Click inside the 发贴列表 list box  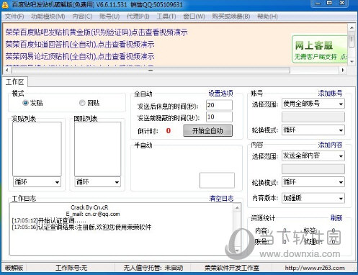37,149
